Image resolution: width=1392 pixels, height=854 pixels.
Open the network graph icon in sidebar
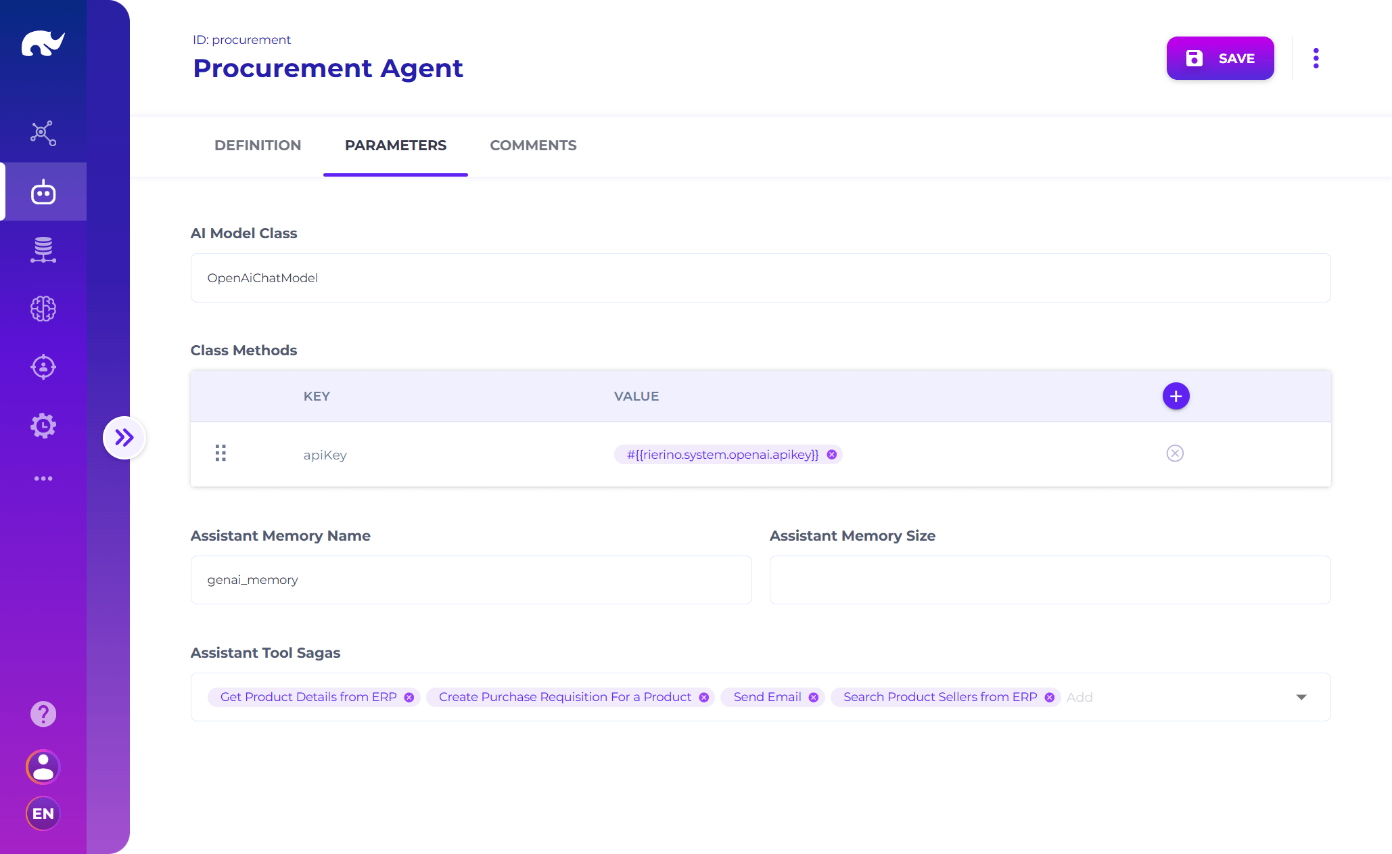43,133
